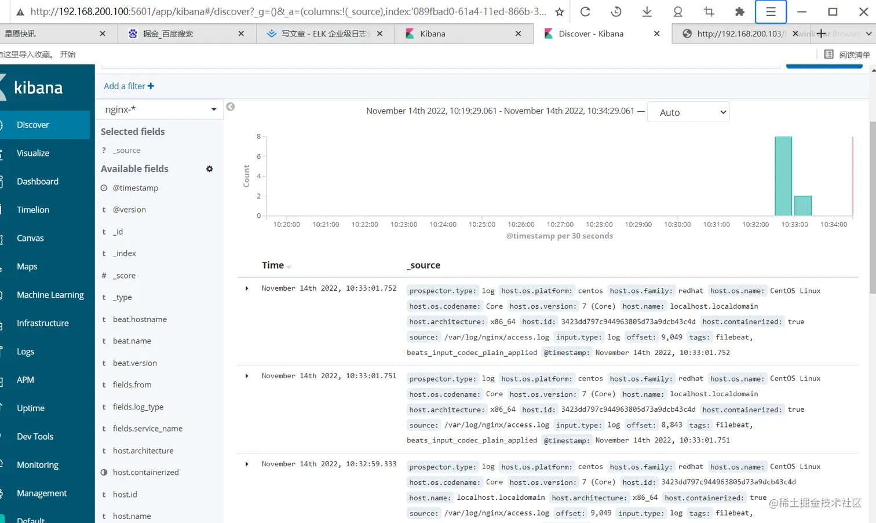Collapse the field sidebar with arrow icon
The height and width of the screenshot is (523, 876).
(231, 107)
